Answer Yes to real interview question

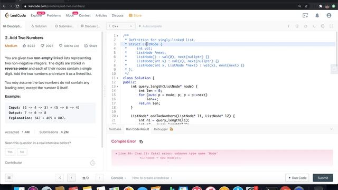click(x=10, y=152)
